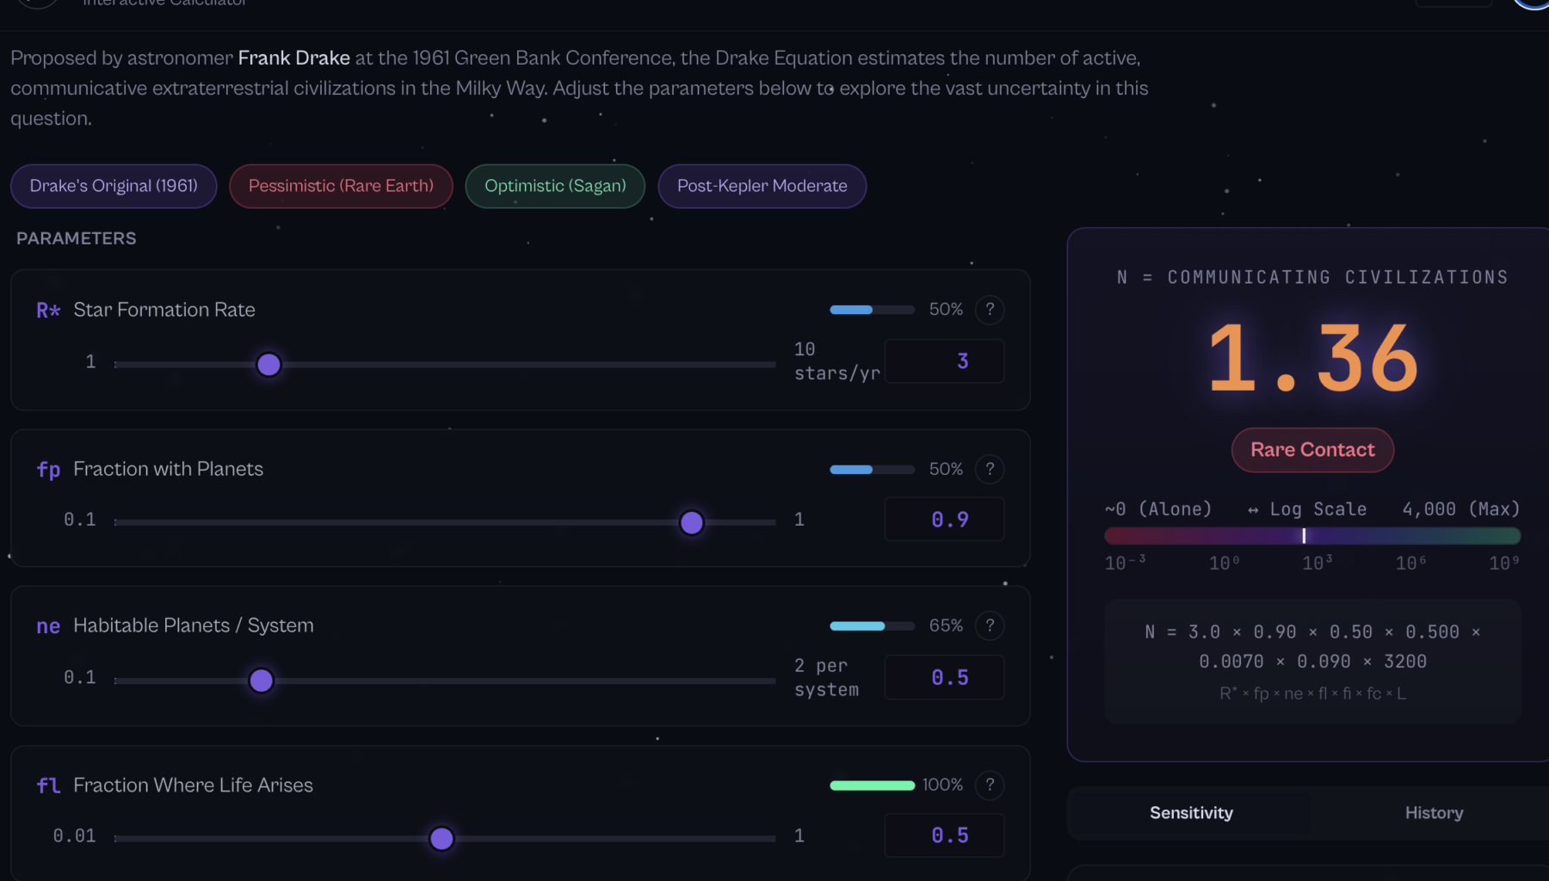Click the fl parameter symbol label

click(x=48, y=785)
